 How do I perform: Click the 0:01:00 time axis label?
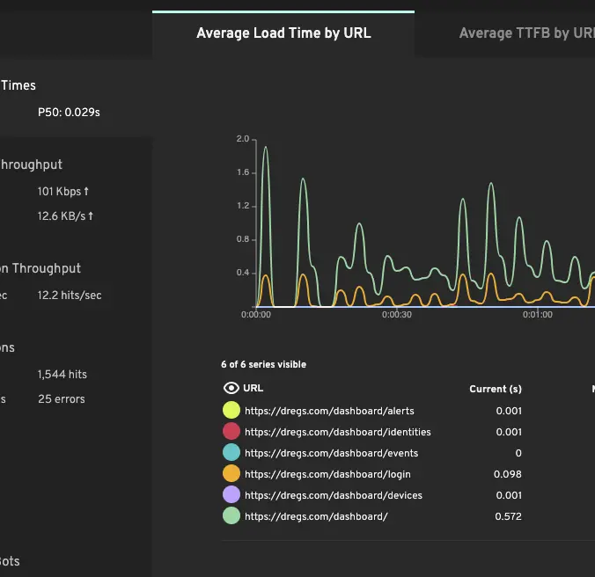[x=537, y=315]
